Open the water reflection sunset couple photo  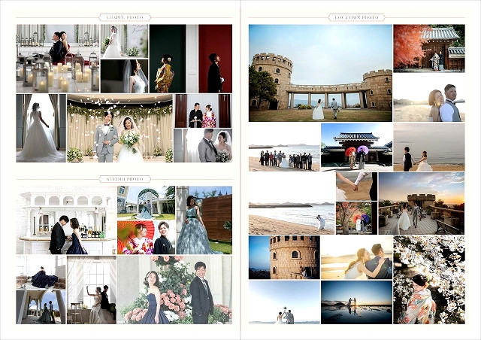click(x=356, y=302)
